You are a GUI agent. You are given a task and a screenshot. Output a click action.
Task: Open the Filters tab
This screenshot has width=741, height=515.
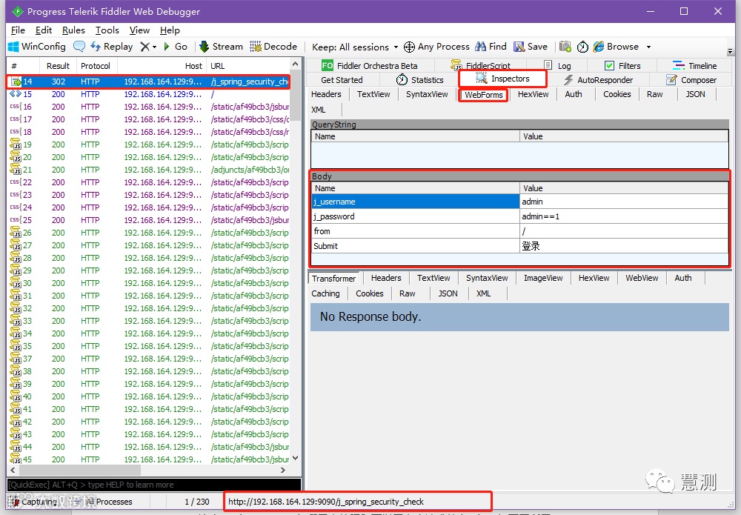pos(623,66)
